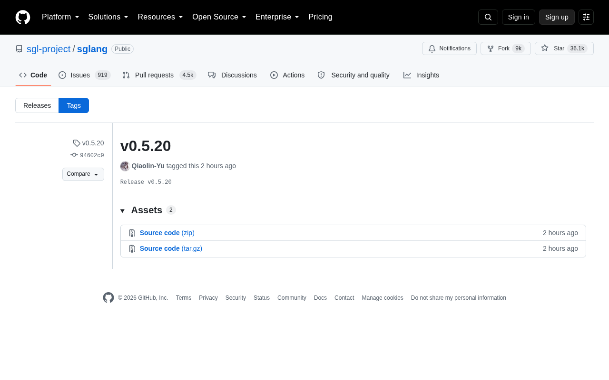
Task: Open the Terms footer link
Action: (184, 298)
